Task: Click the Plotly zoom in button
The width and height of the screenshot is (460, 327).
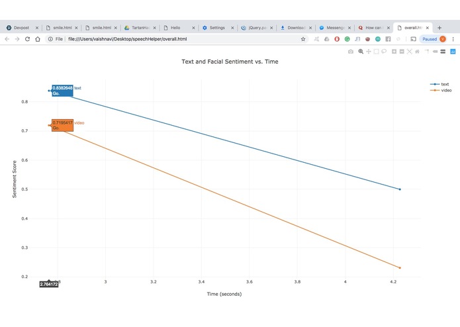Action: (x=394, y=52)
